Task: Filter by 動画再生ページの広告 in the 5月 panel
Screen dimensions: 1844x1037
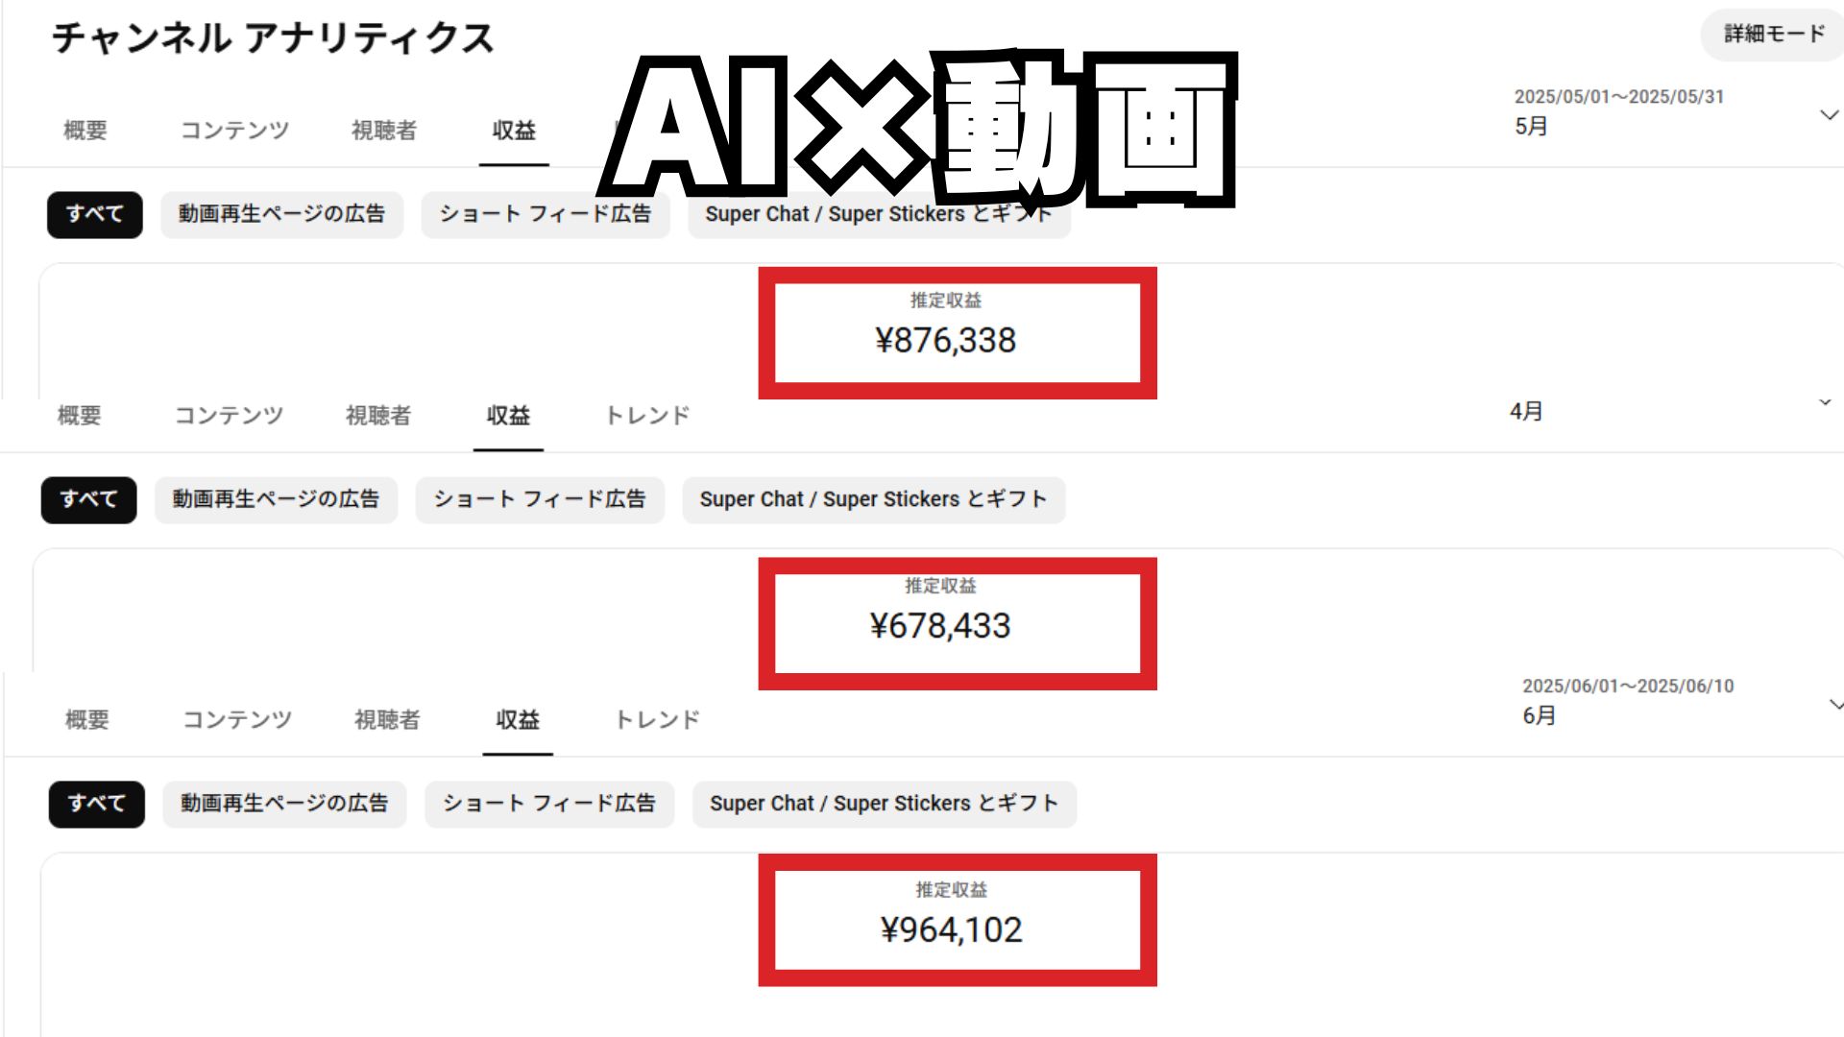Action: point(281,214)
